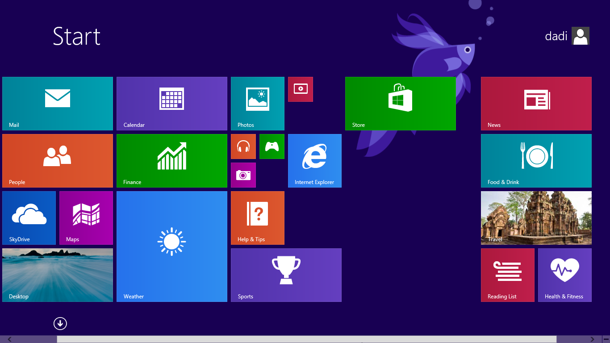The width and height of the screenshot is (610, 343).
Task: Launch the Photos app tile
Action: click(258, 104)
